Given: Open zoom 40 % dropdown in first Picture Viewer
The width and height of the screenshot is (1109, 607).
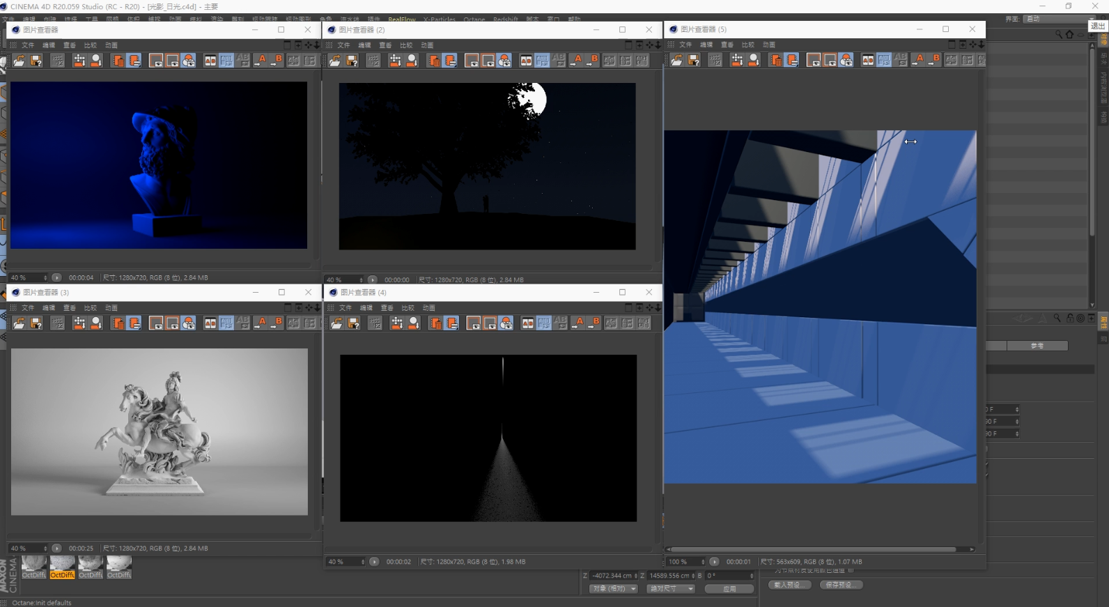Looking at the screenshot, I should tap(29, 277).
